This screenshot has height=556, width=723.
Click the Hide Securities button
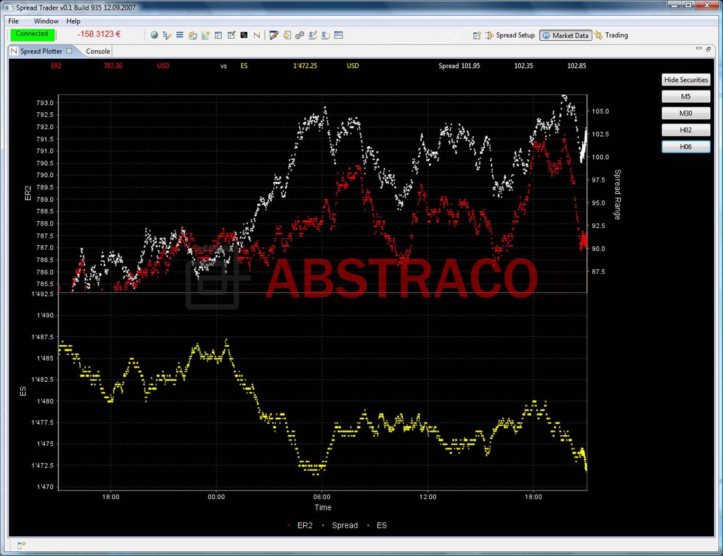685,79
